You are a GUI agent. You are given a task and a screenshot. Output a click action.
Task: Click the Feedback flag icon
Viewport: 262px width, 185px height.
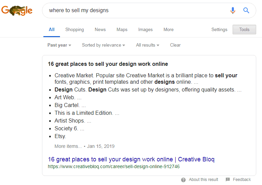228,180
